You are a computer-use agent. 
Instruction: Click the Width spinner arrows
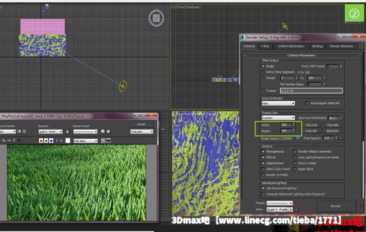(294, 125)
